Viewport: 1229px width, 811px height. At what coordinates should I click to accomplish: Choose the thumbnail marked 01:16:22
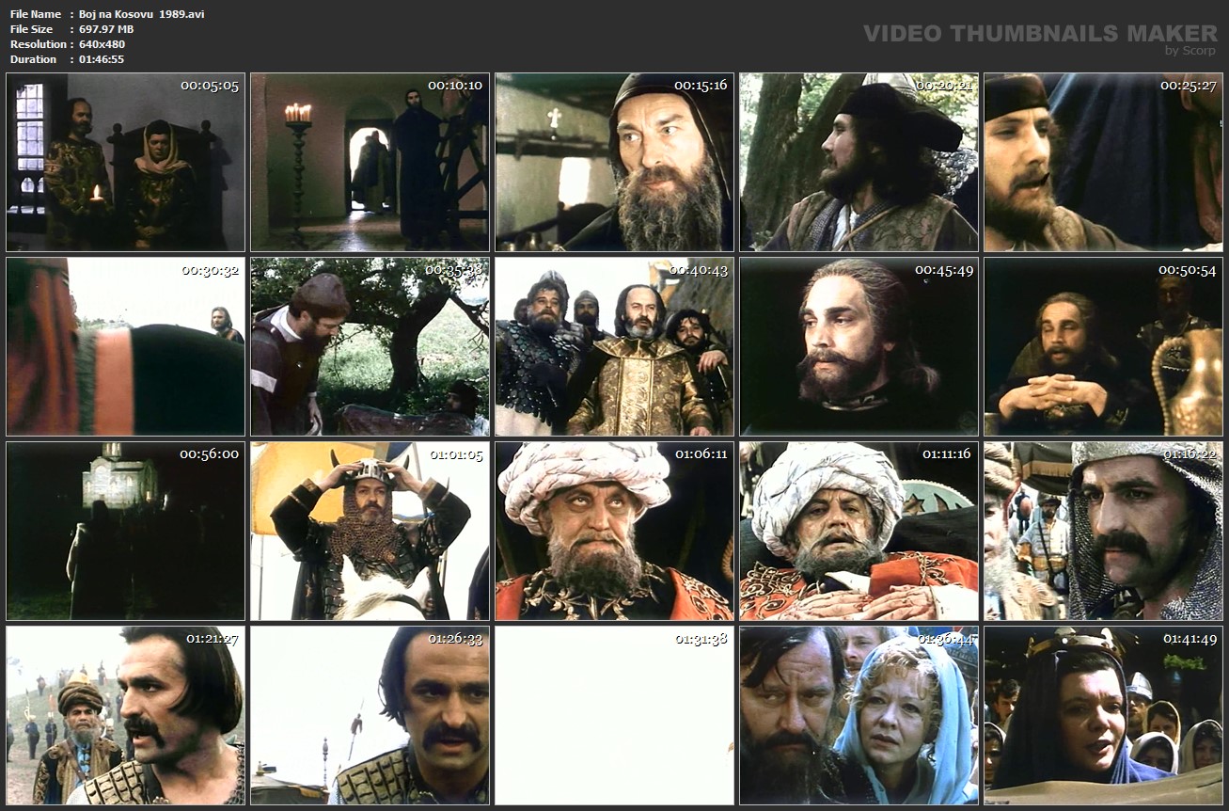[x=1103, y=531]
